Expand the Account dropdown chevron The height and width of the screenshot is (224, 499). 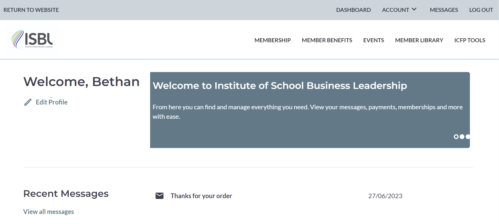click(414, 9)
